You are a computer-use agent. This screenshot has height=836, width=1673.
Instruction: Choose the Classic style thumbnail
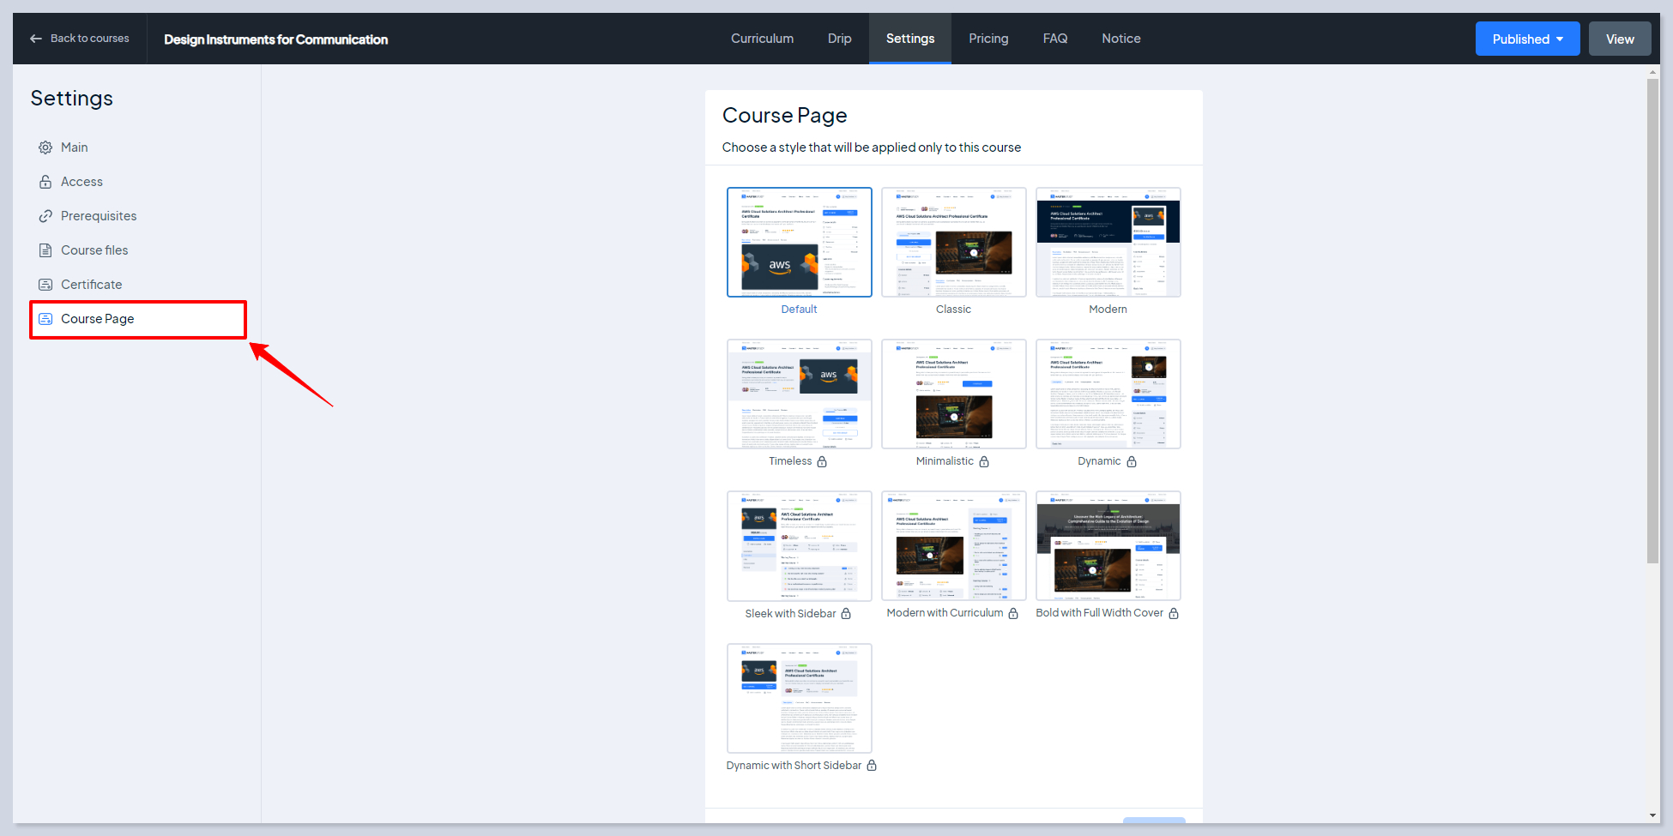(953, 243)
